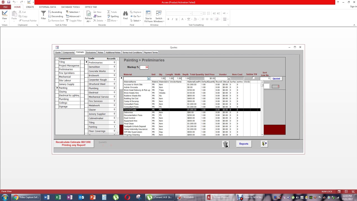
Task: Select 'Fire Sprinklers' in Component list
Action: click(x=69, y=73)
